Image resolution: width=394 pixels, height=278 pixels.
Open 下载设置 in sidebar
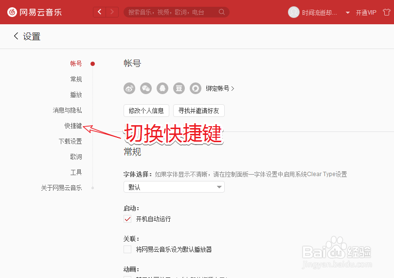click(x=71, y=141)
